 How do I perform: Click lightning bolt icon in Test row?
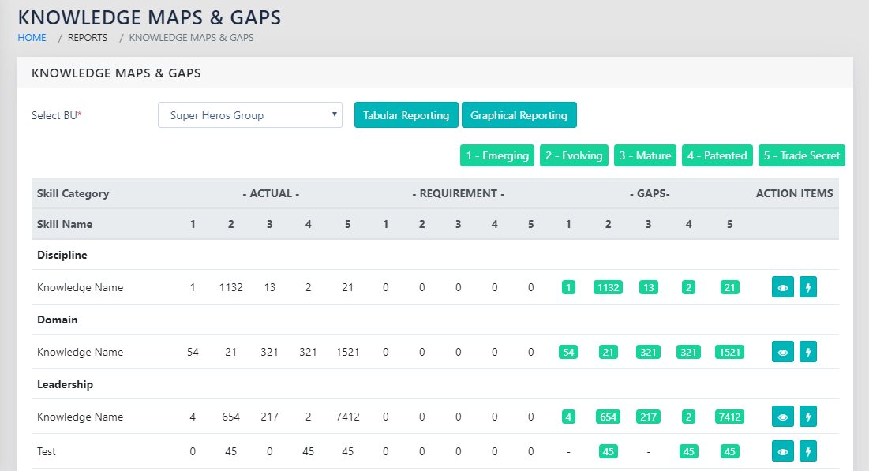point(807,451)
